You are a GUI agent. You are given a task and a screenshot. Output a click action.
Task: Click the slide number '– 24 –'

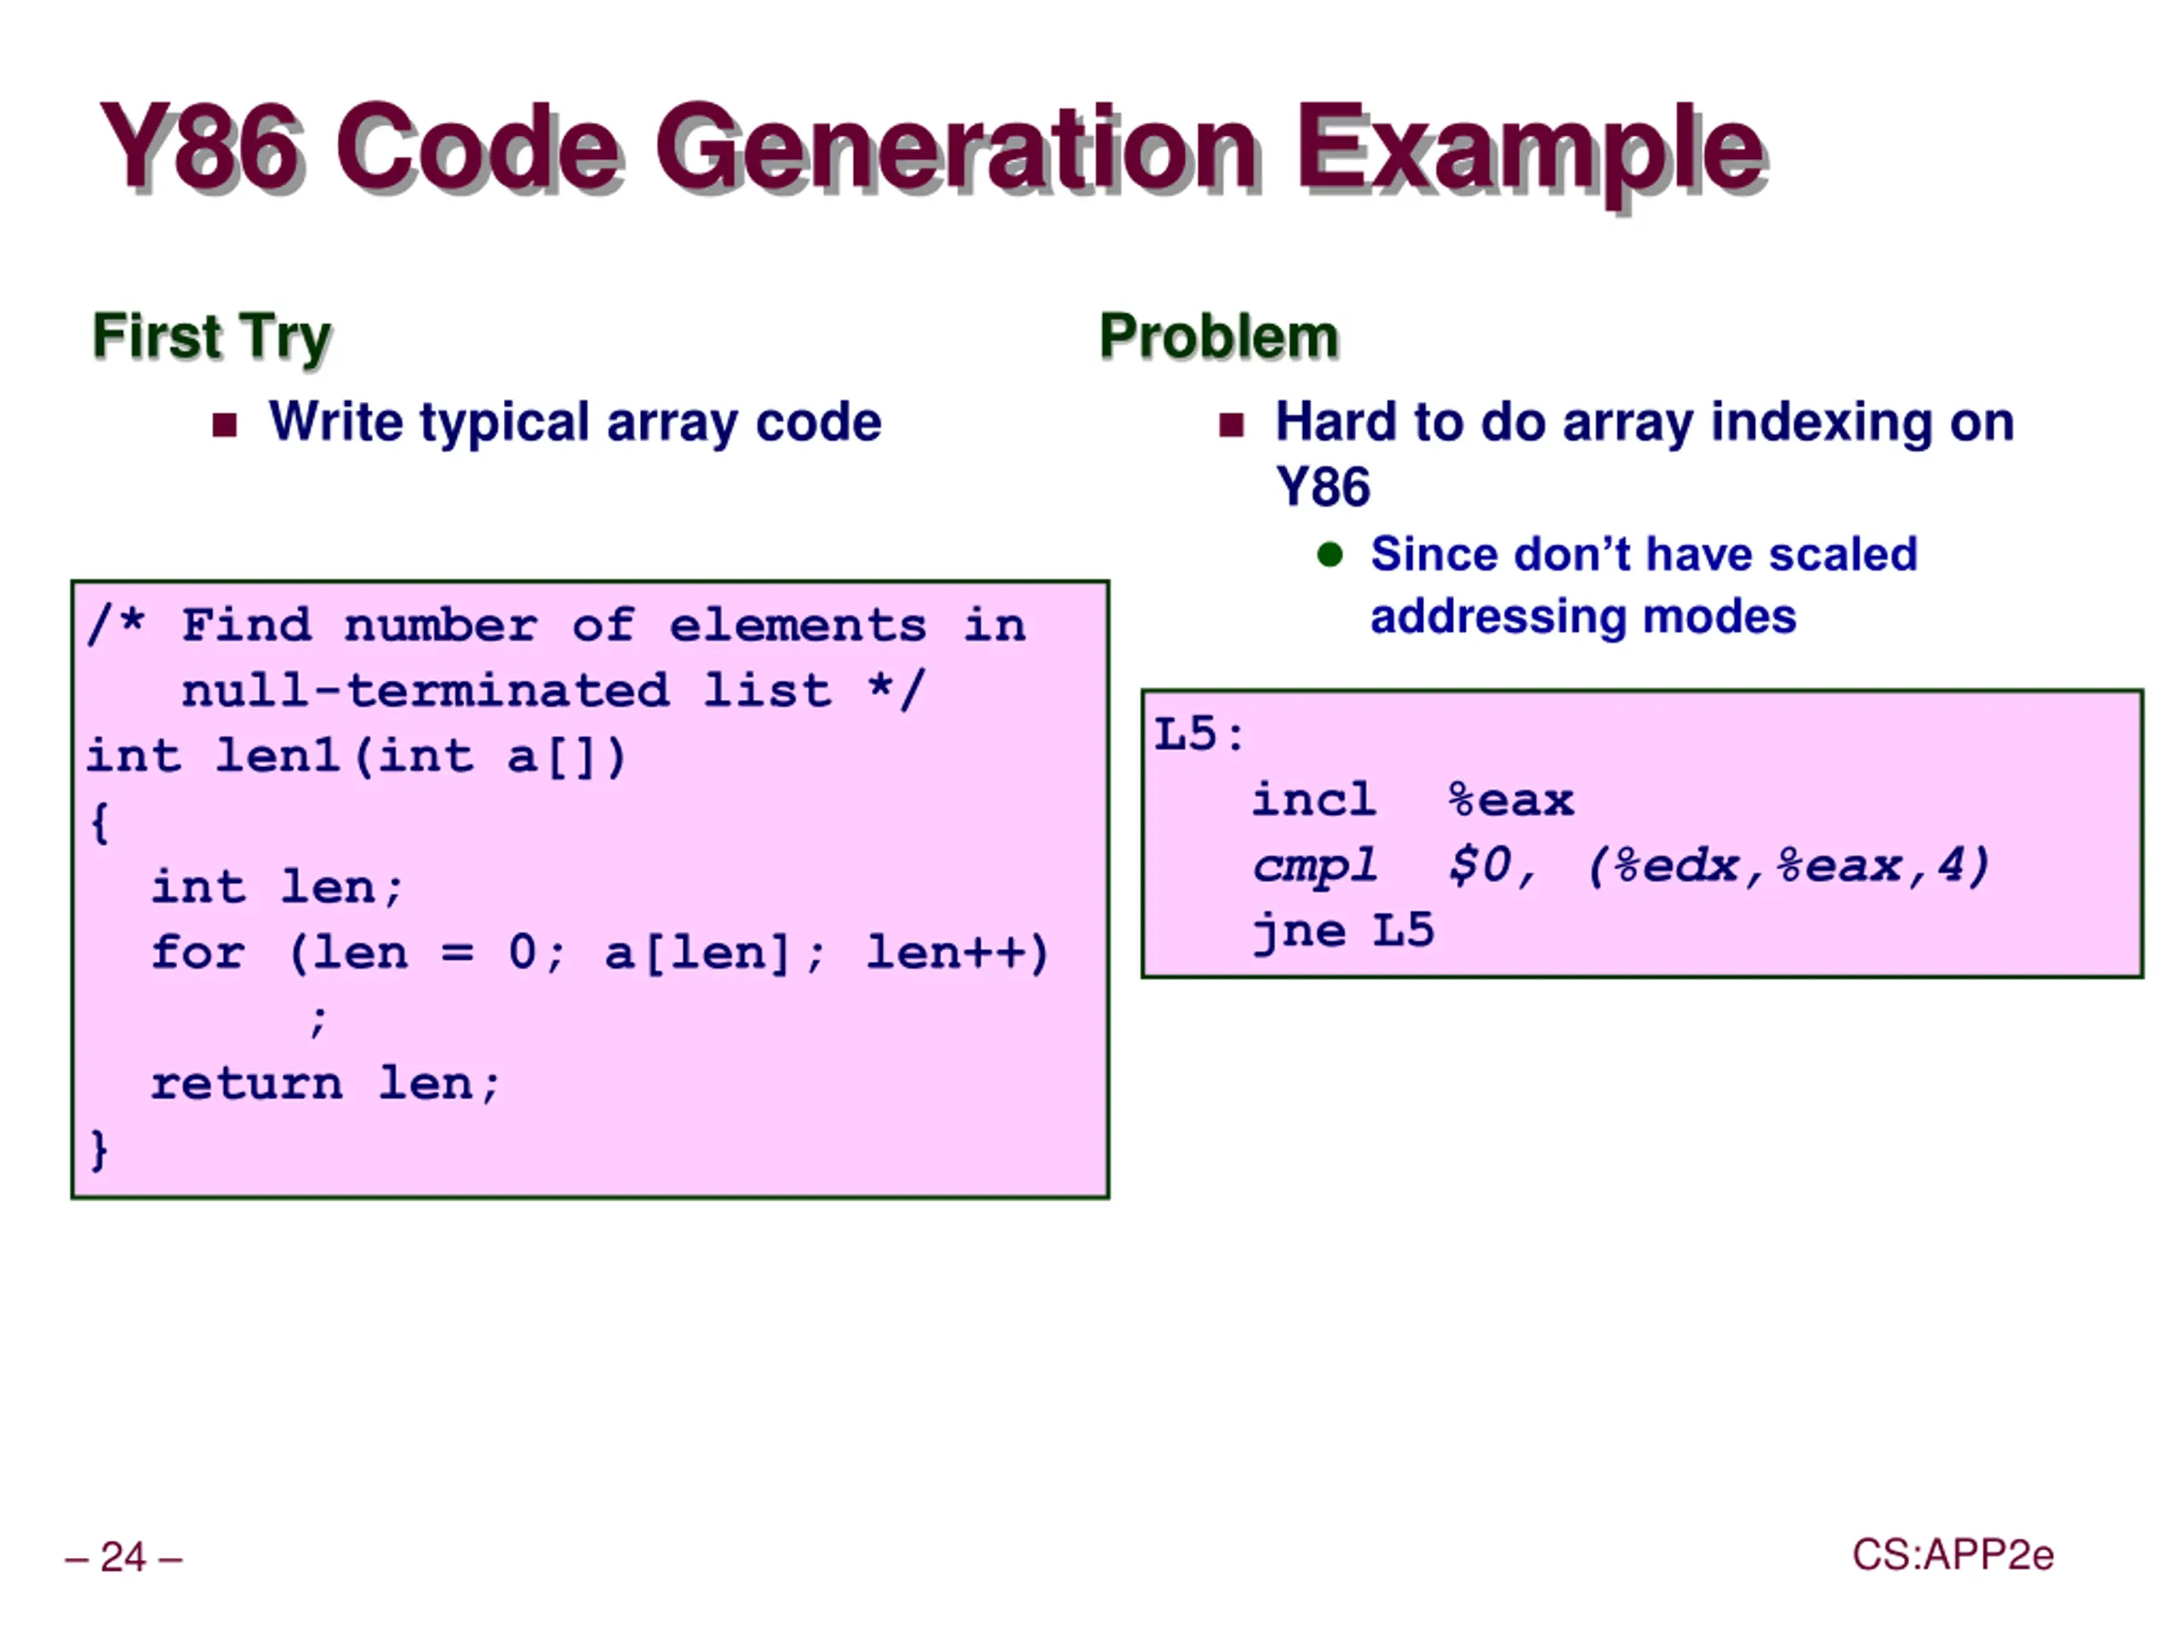(124, 1557)
